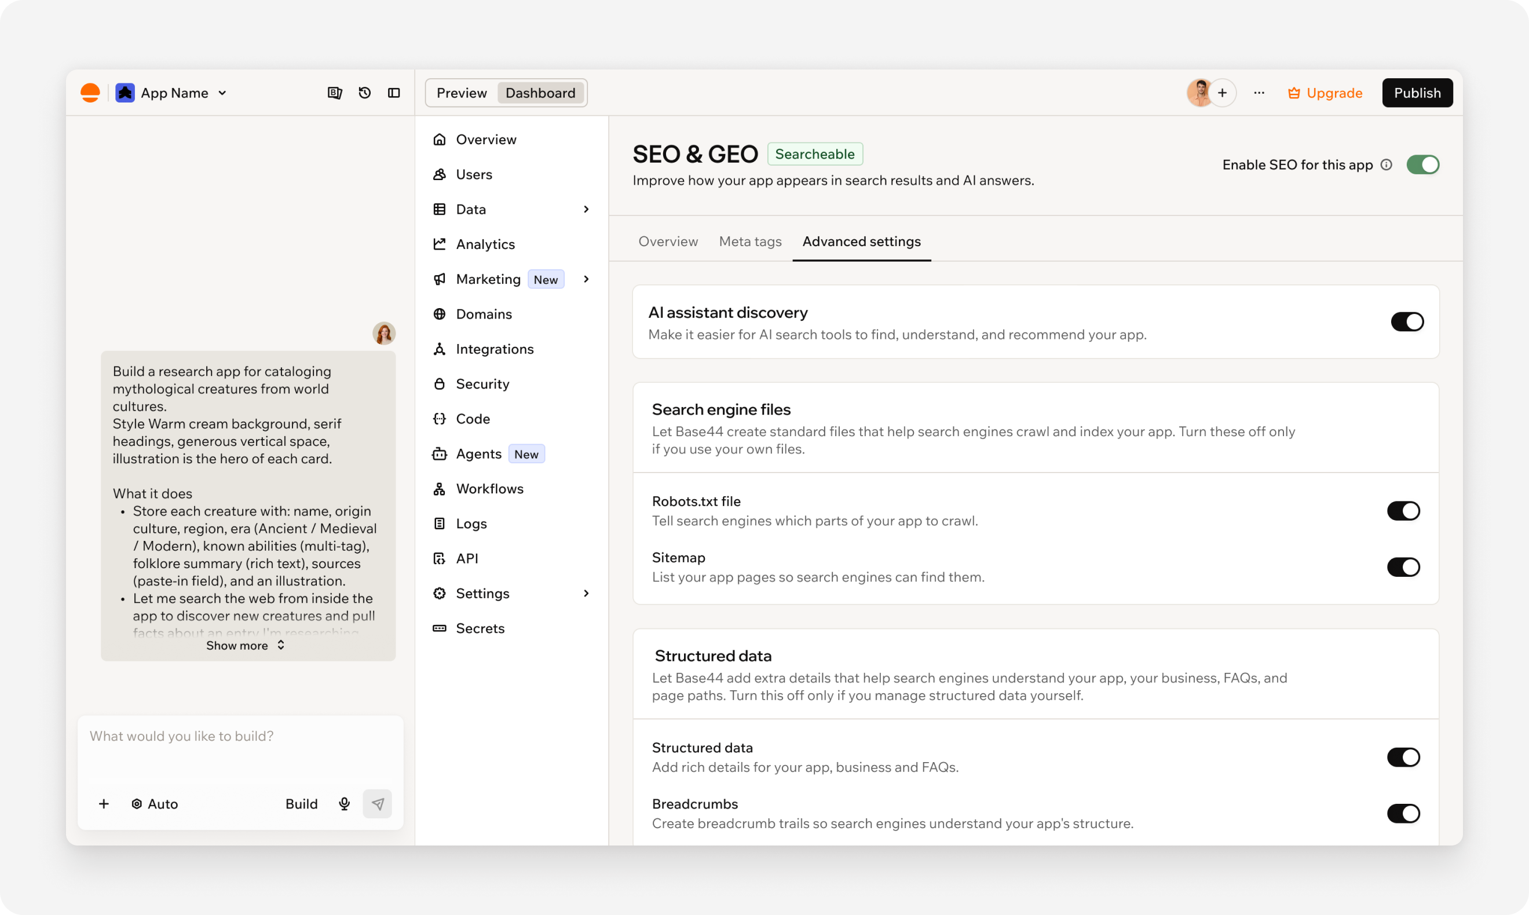Open the version history clock icon
1529x915 pixels.
click(364, 93)
